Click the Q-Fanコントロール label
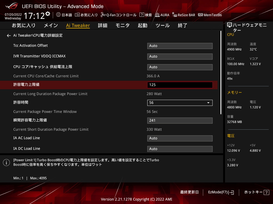The image size is (273, 204). [121, 15]
